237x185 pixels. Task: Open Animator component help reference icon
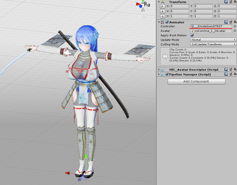point(226,22)
